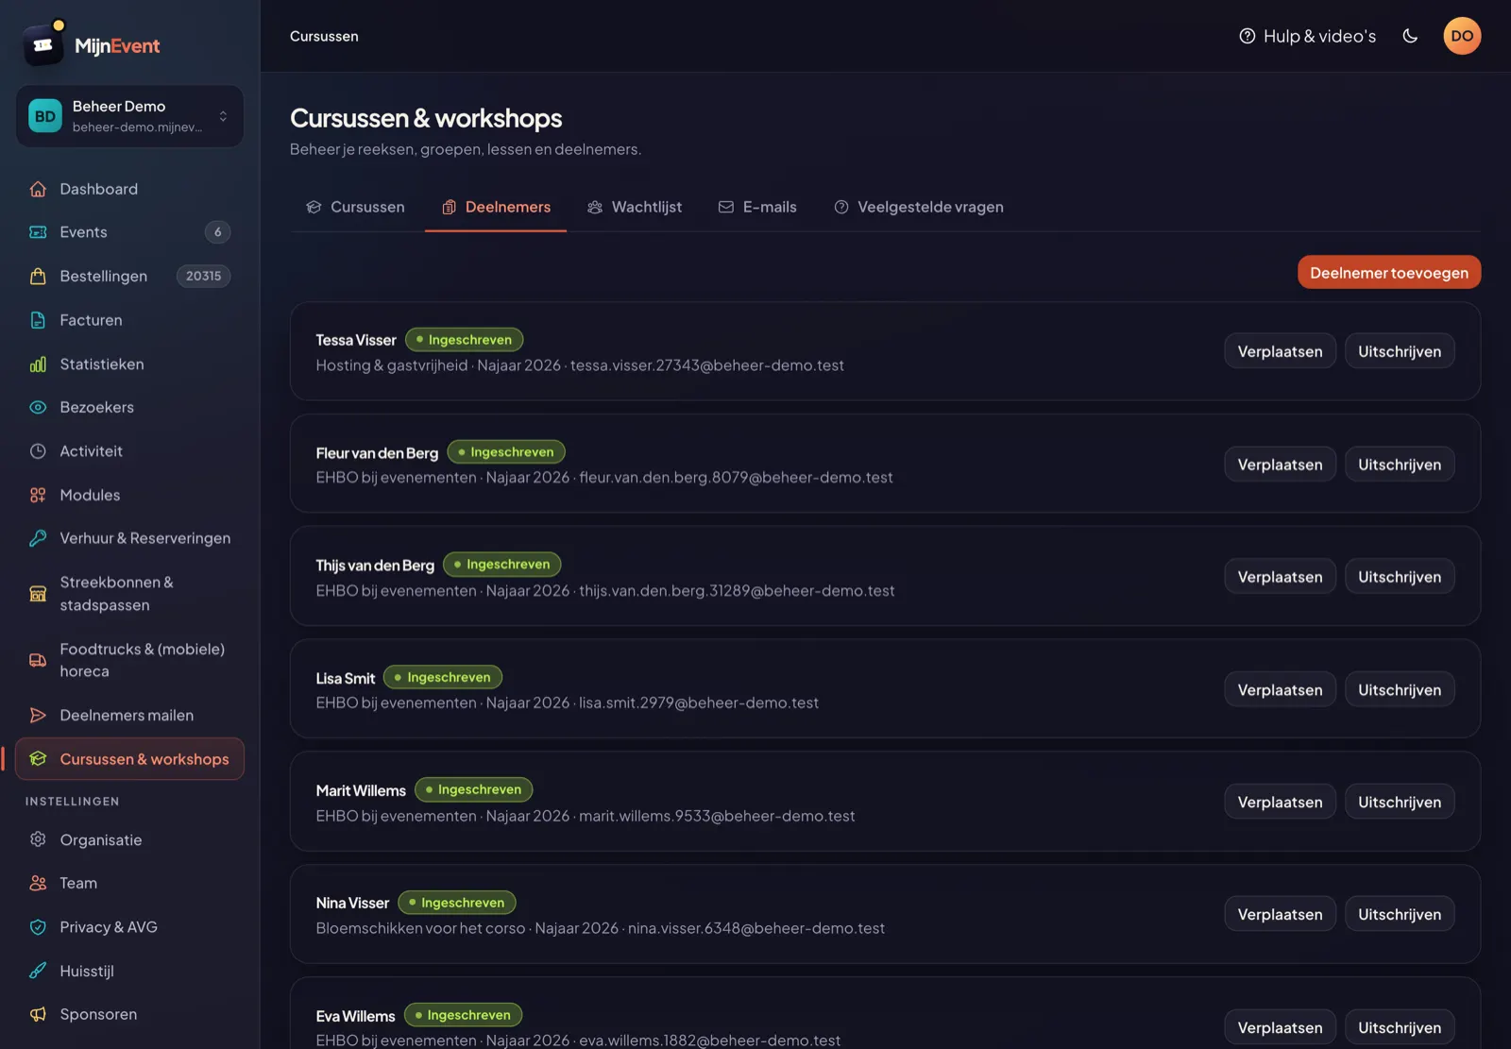This screenshot has width=1511, height=1049.
Task: Open Cursussen & workshops in sidebar
Action: tap(129, 759)
